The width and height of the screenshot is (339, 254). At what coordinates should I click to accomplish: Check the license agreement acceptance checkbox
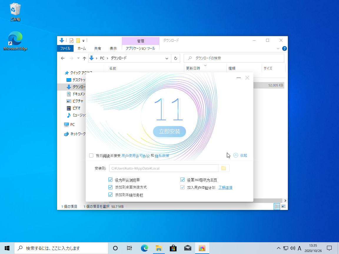(x=91, y=156)
